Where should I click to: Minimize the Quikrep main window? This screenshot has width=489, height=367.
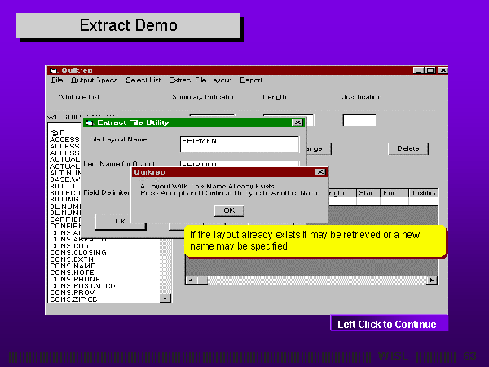point(418,70)
